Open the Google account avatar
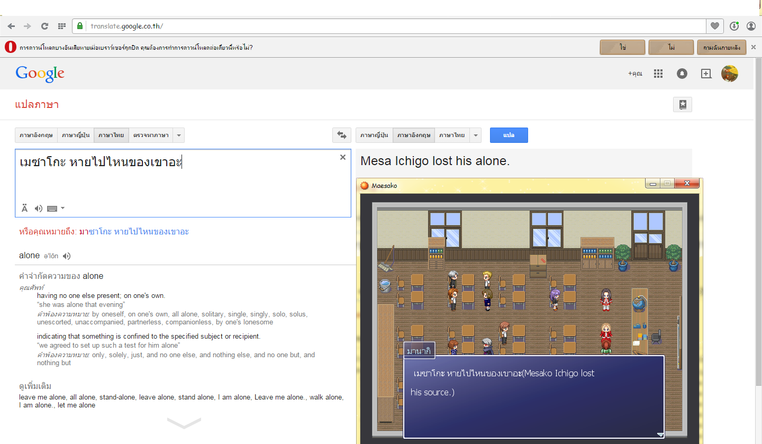Screen dimensions: 762x444 [730, 74]
